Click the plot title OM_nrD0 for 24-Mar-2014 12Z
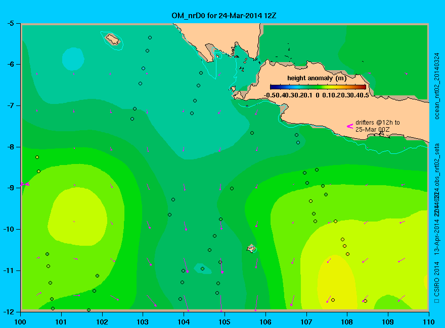The image size is (445, 328). (224, 16)
